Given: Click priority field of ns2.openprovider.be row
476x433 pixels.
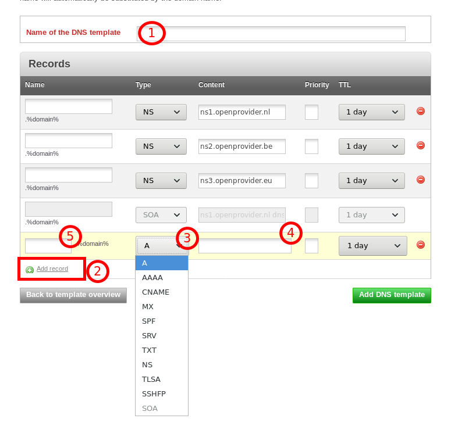Looking at the screenshot, I should [311, 146].
